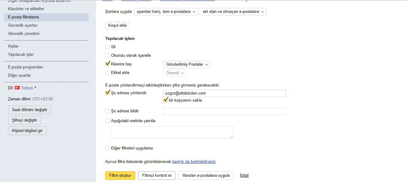Enable Diğer filtreleri uygulama checkbox

tap(107, 148)
